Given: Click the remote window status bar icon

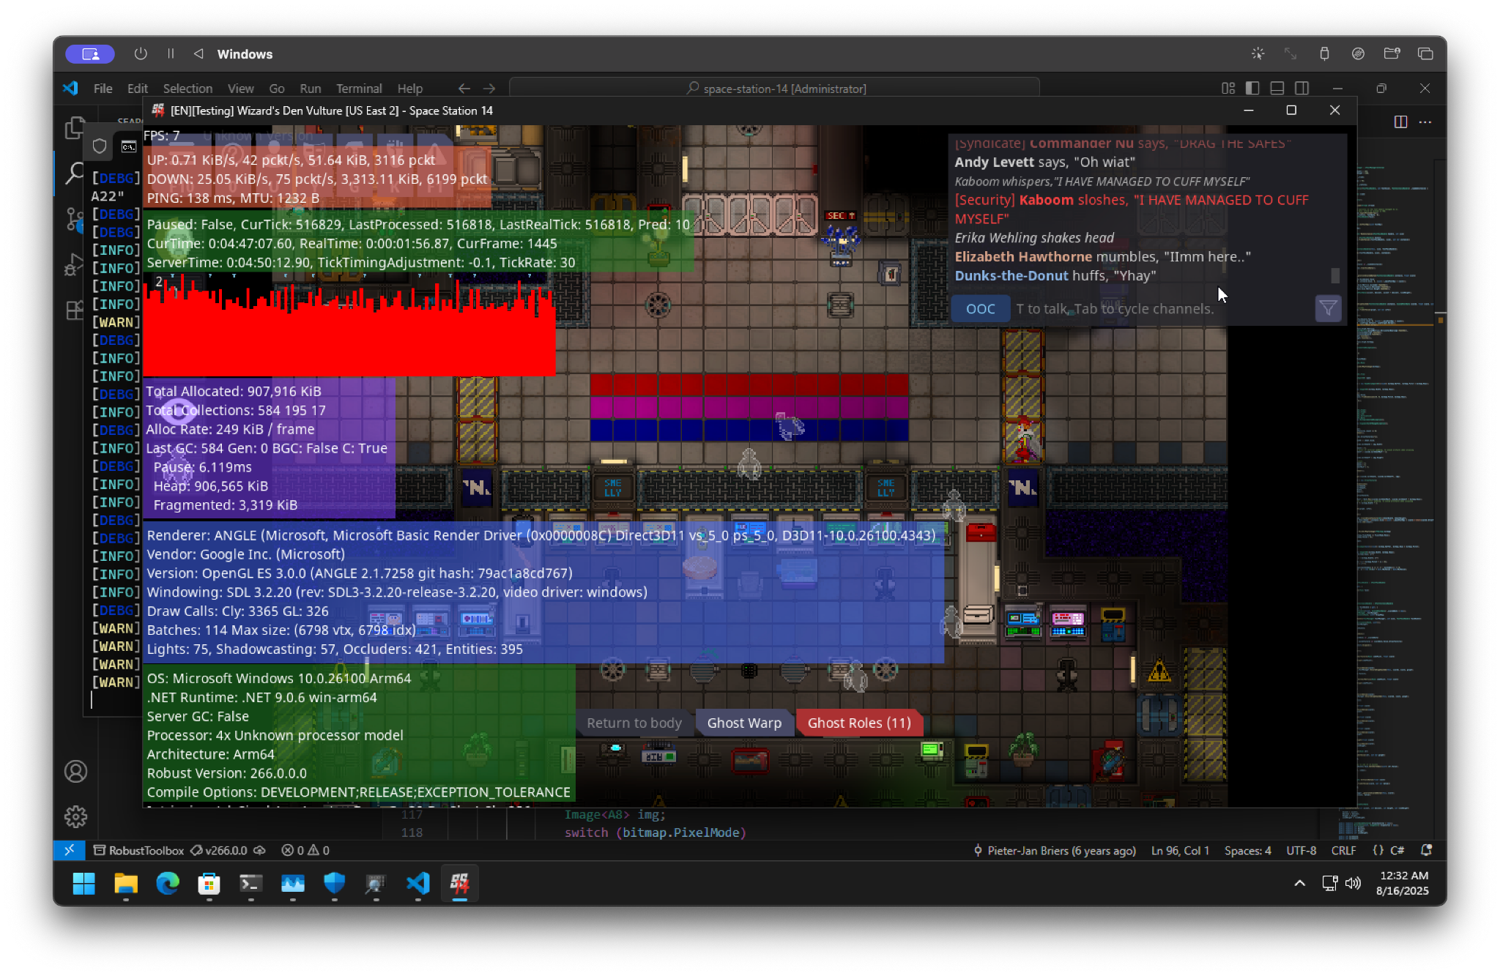Looking at the screenshot, I should [x=69, y=850].
